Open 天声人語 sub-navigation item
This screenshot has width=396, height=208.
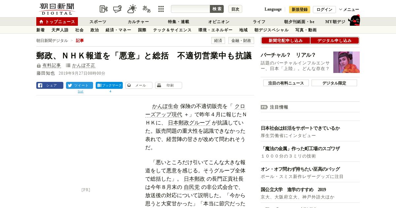[x=60, y=30]
